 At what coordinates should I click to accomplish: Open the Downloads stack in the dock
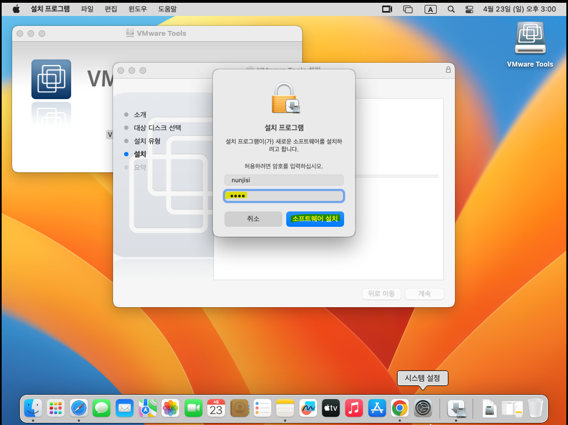(x=512, y=408)
